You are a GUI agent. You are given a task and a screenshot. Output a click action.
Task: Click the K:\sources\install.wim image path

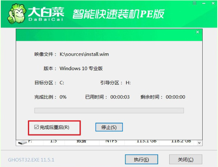tap(84, 54)
